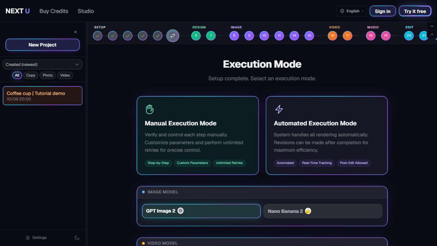Viewport: 437px width, 246px height.
Task: Click the IMAGE MODEL section header
Action: point(262,192)
